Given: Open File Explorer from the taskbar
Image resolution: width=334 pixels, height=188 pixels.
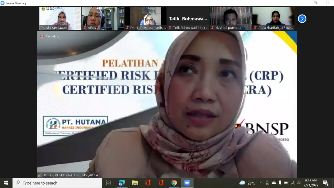Looking at the screenshot, I should 135,183.
